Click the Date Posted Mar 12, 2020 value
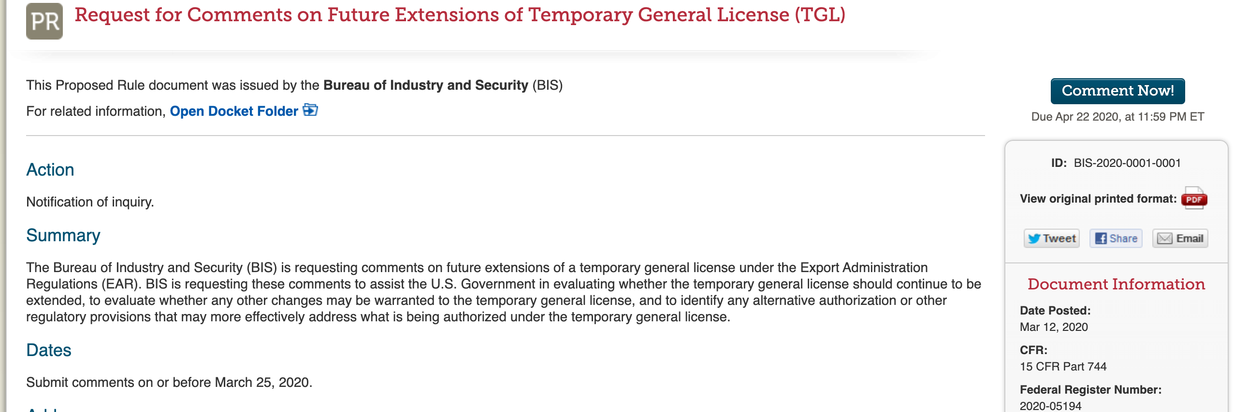The height and width of the screenshot is (412, 1248). point(1054,327)
